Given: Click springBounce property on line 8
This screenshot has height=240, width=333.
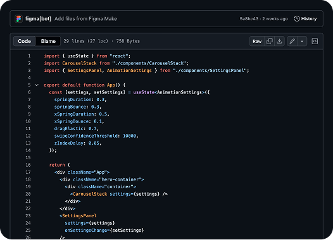Looking at the screenshot, I should pos(70,107).
